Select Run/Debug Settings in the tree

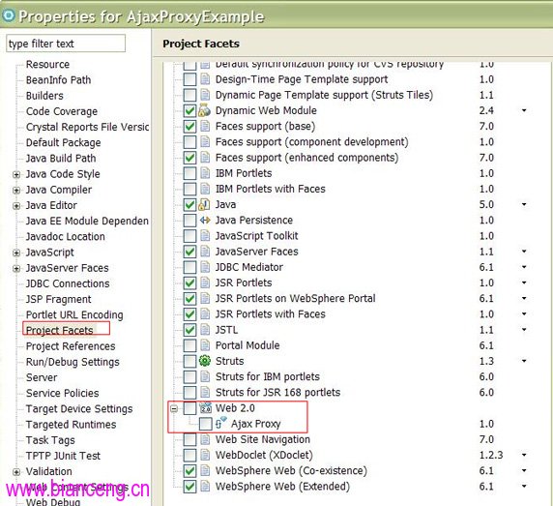pyautogui.click(x=73, y=362)
